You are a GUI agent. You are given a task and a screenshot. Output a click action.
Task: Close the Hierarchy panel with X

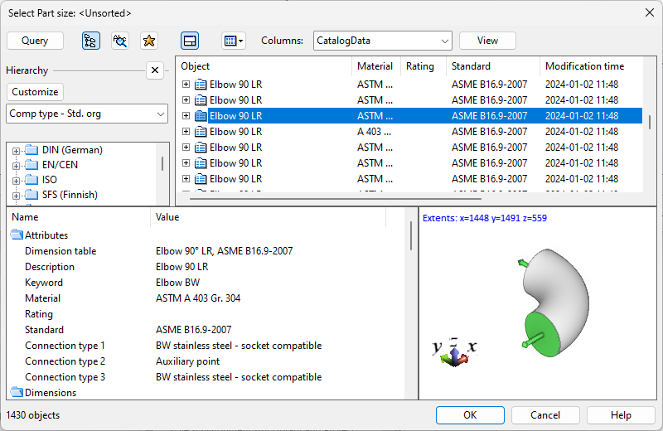click(x=155, y=70)
